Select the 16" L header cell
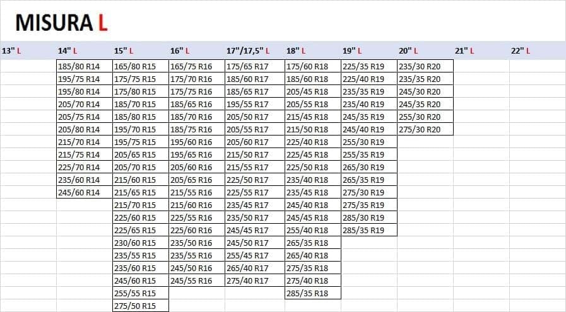 pyautogui.click(x=197, y=51)
